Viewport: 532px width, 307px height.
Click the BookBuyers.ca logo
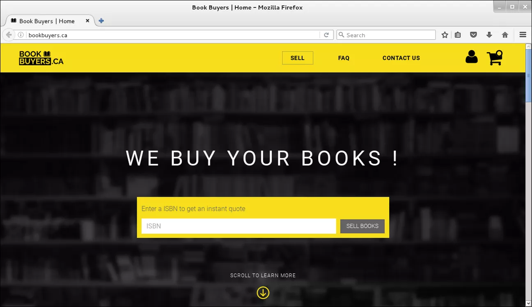point(41,58)
